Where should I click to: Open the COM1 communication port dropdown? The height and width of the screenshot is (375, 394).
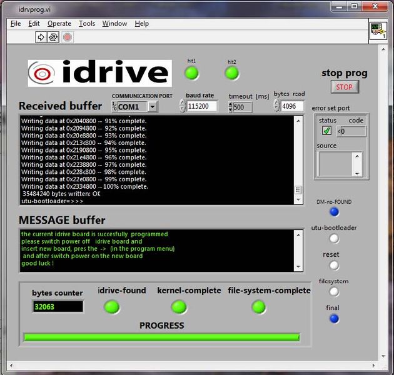pyautogui.click(x=152, y=107)
